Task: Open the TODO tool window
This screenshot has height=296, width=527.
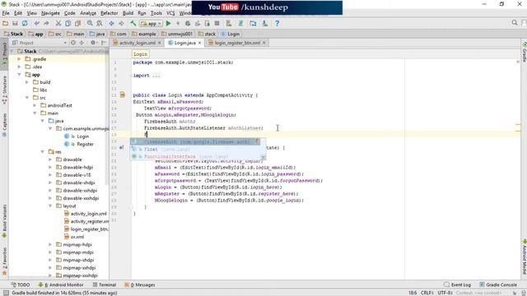Action: click(21, 284)
